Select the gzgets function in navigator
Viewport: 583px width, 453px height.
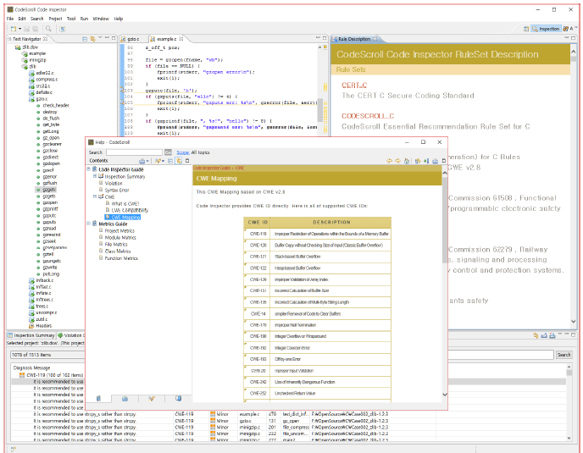coord(49,196)
